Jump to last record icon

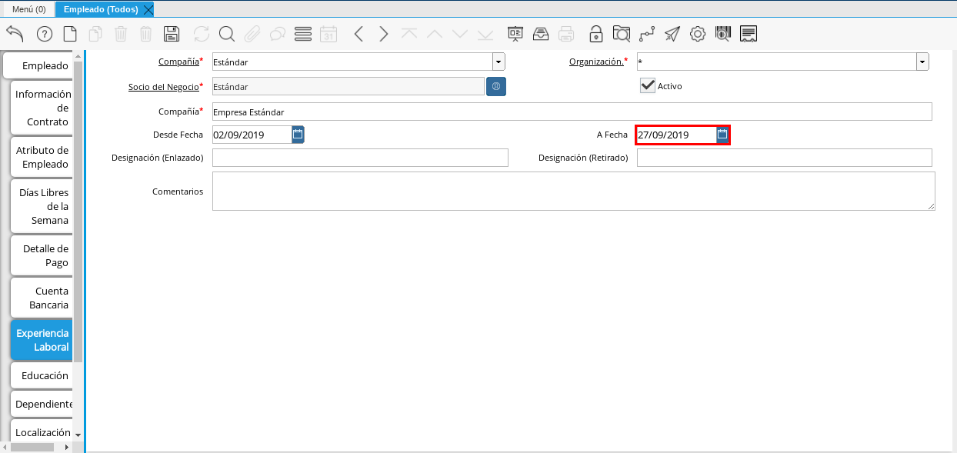(485, 34)
